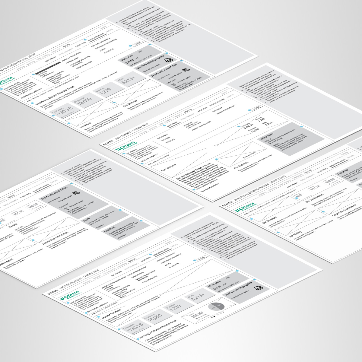Click the pie chart on Investor Relations Landing Page

[x=216, y=307]
